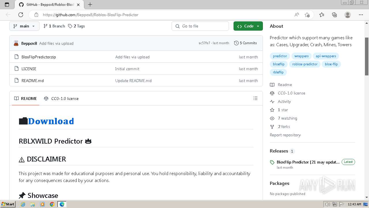The image size is (369, 208).
Task: Select the wrappers topic tag
Action: coord(302,56)
